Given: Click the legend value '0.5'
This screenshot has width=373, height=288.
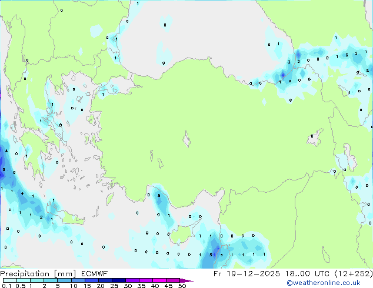Looking at the screenshot, I should coord(21,286).
